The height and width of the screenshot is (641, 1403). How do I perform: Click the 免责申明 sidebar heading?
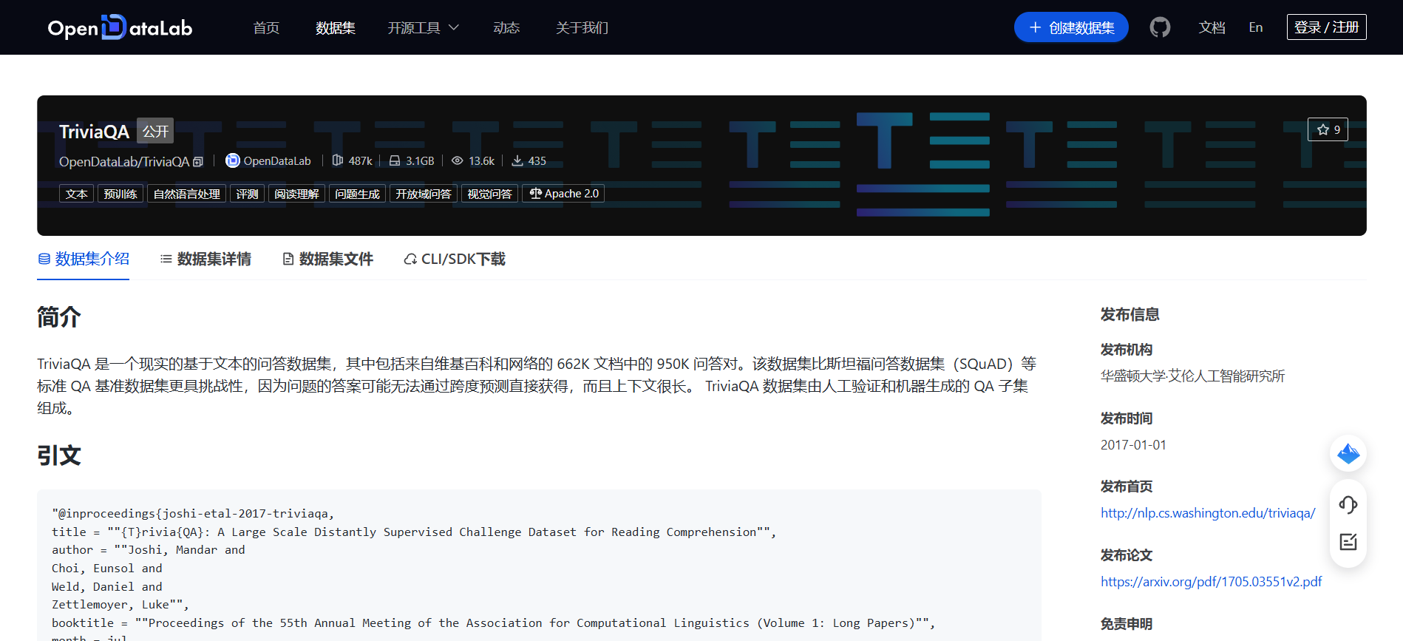(1126, 624)
